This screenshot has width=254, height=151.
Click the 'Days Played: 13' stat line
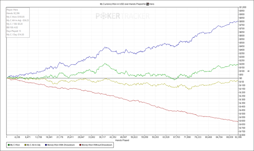coord(14,31)
